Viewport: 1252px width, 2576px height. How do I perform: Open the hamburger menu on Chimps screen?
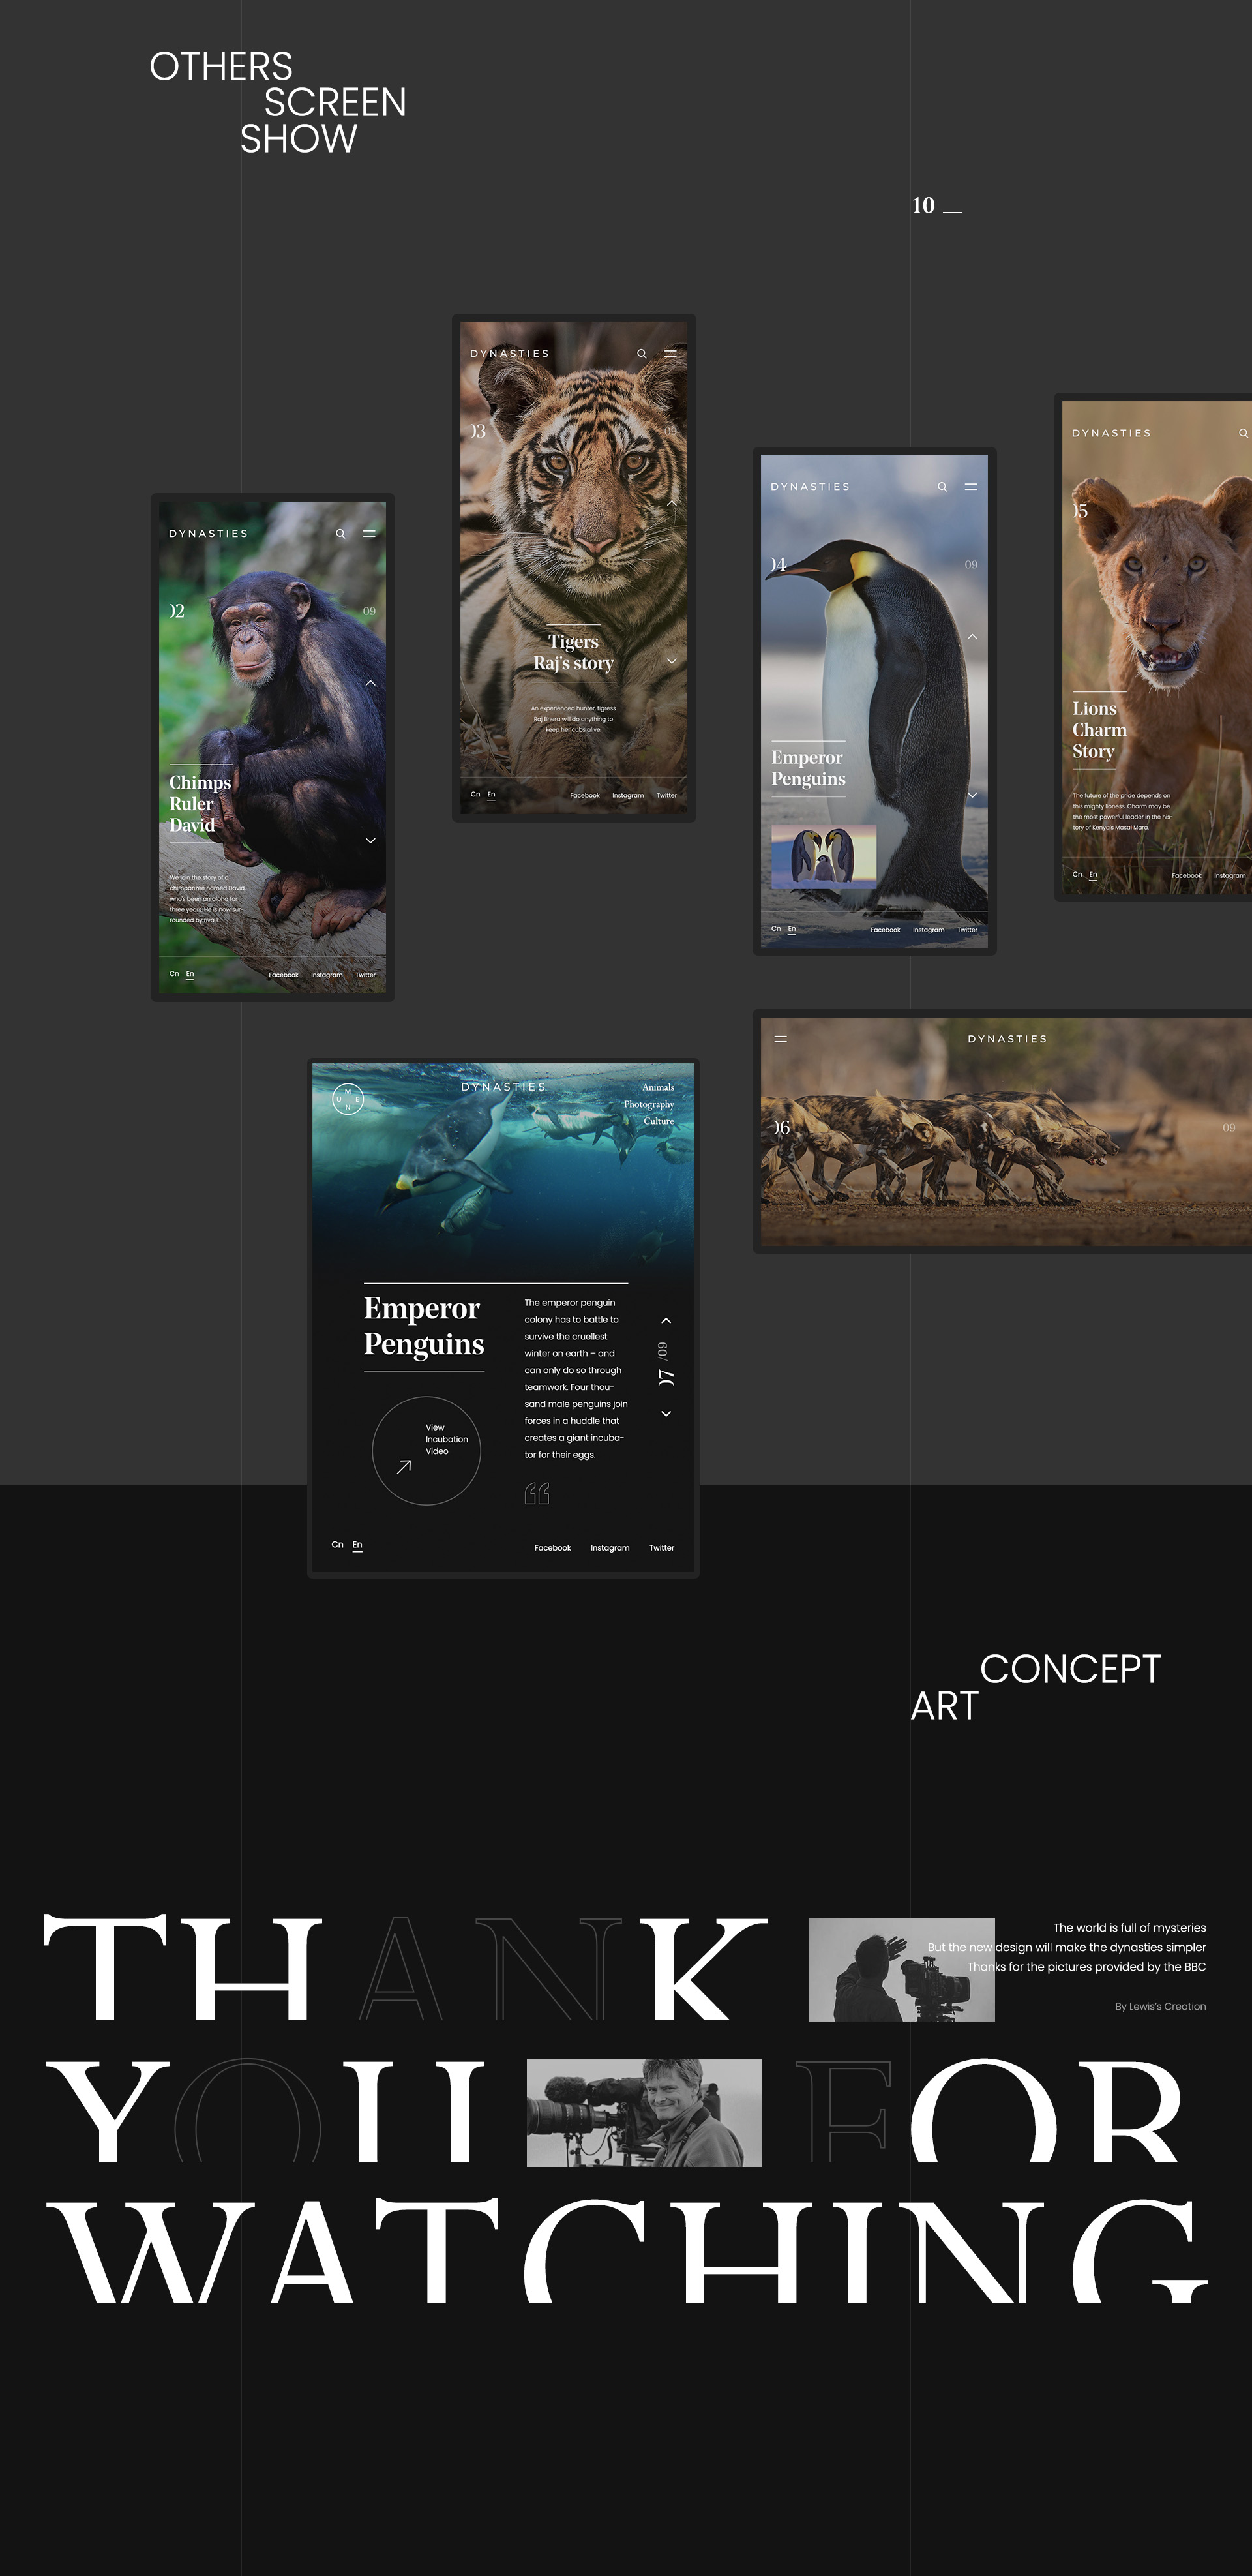pos(369,534)
